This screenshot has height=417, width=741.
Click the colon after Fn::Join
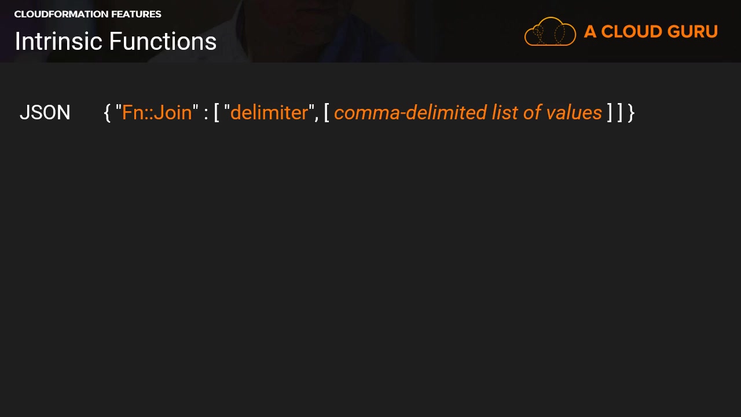click(206, 112)
